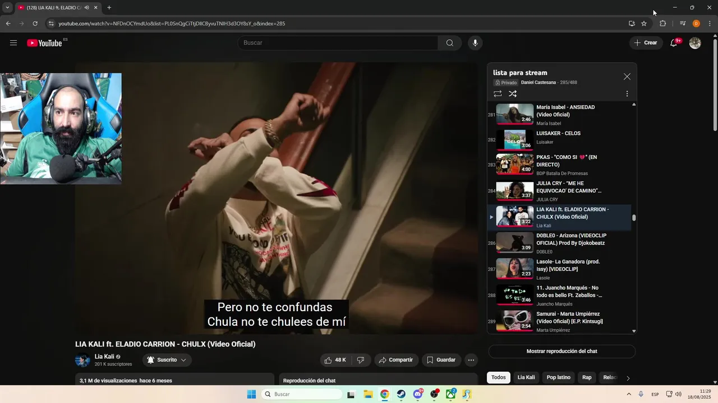Screen dimensions: 718x403
Task: Like the video with 48 K
Action: tap(335, 360)
